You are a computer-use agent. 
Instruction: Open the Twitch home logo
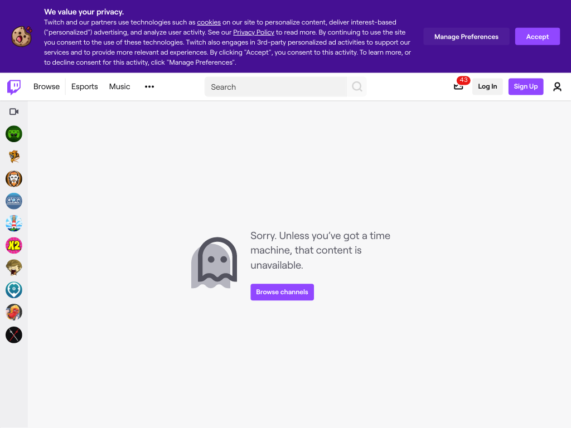coord(14,86)
